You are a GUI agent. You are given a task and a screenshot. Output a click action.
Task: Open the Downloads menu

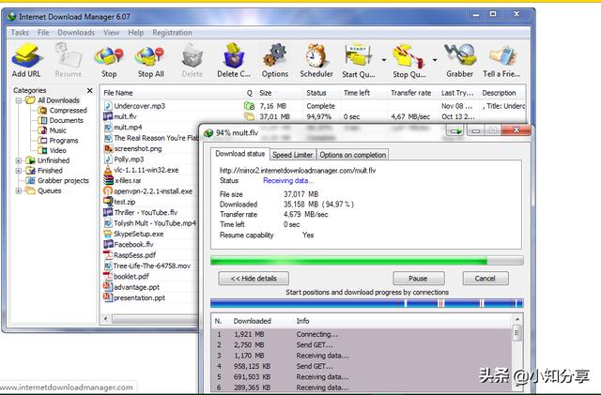[x=76, y=33]
